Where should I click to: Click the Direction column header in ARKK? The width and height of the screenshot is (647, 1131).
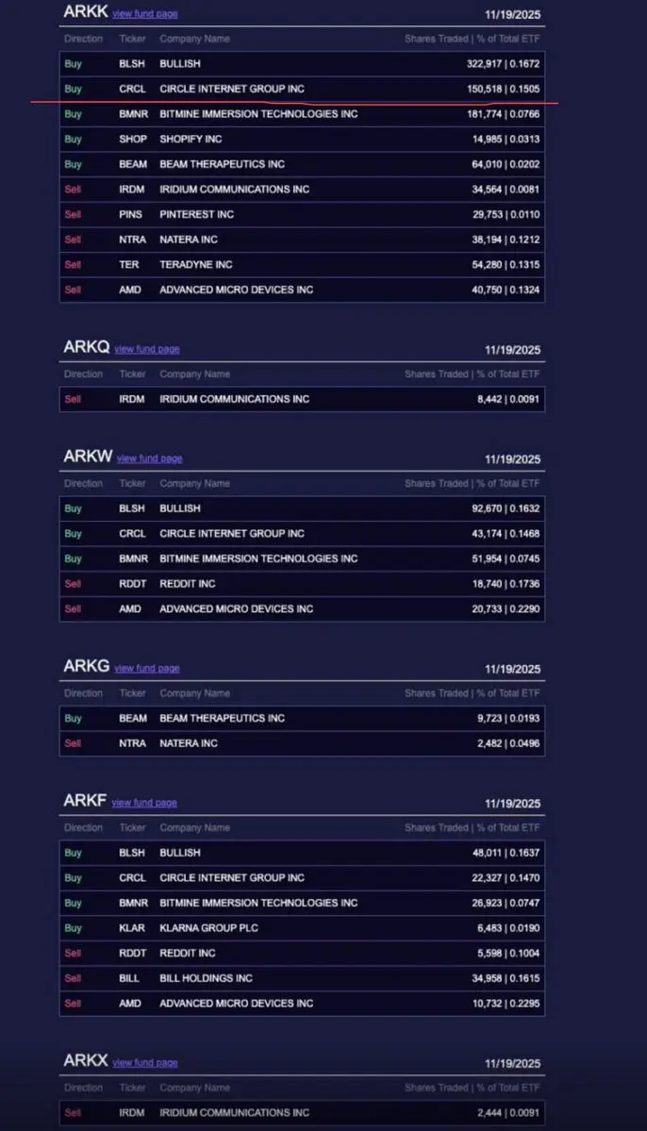(x=83, y=39)
